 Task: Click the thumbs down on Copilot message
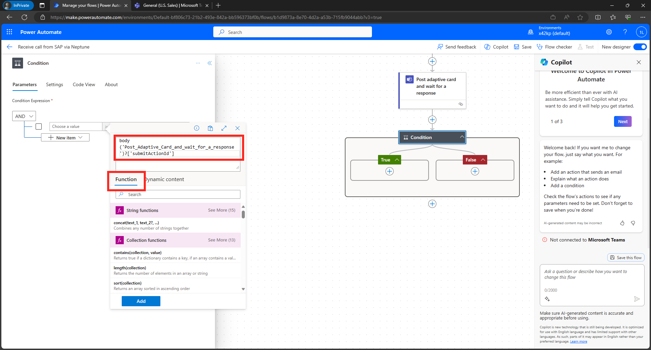point(633,223)
